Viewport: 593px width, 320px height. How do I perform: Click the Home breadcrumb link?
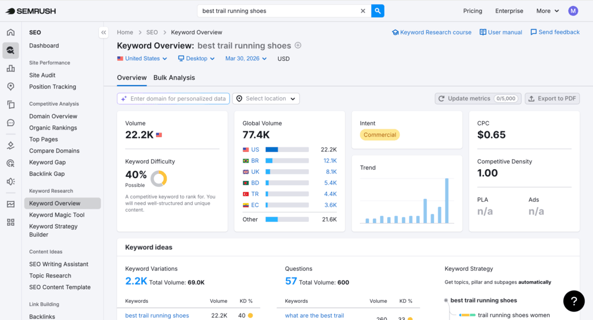[125, 33]
